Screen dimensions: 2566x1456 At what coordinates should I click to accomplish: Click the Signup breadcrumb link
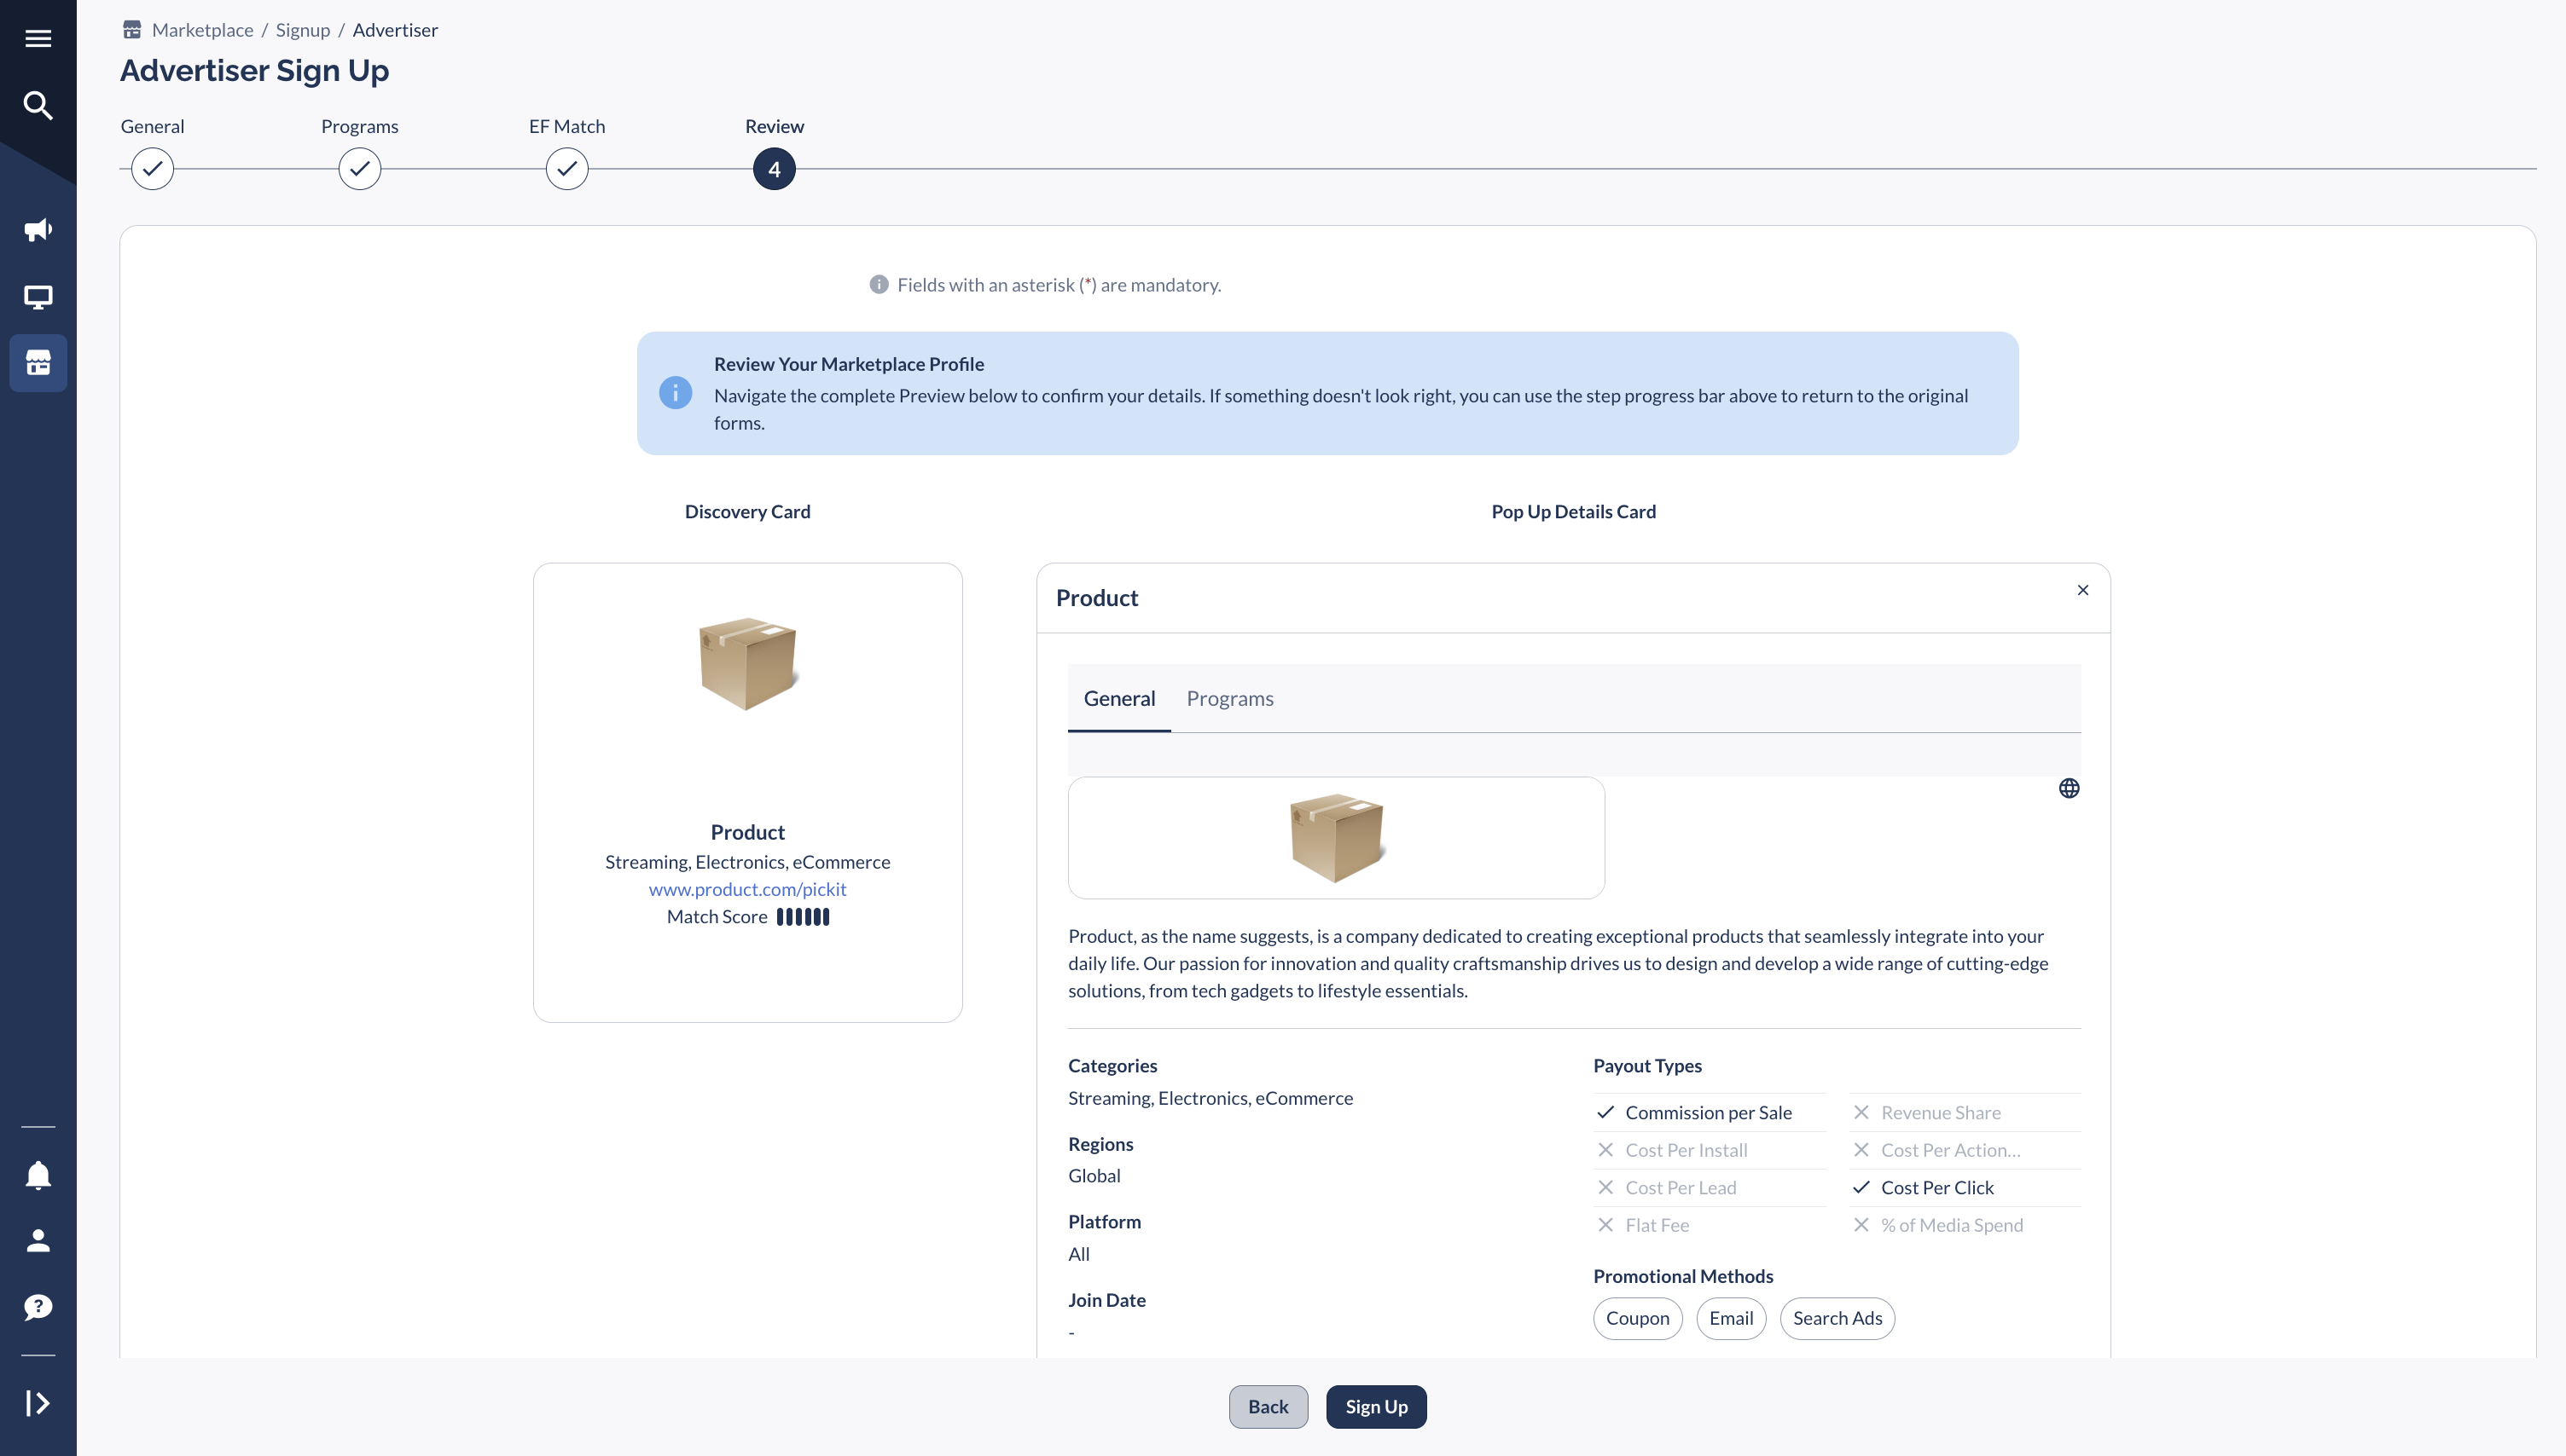[x=303, y=30]
